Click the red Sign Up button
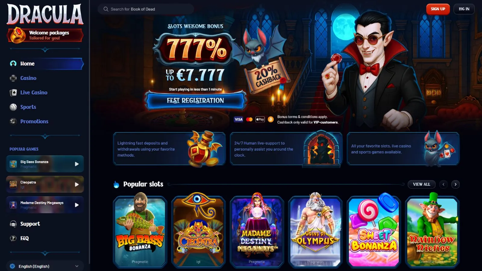Viewport: 482px width, 271px height. (x=438, y=9)
